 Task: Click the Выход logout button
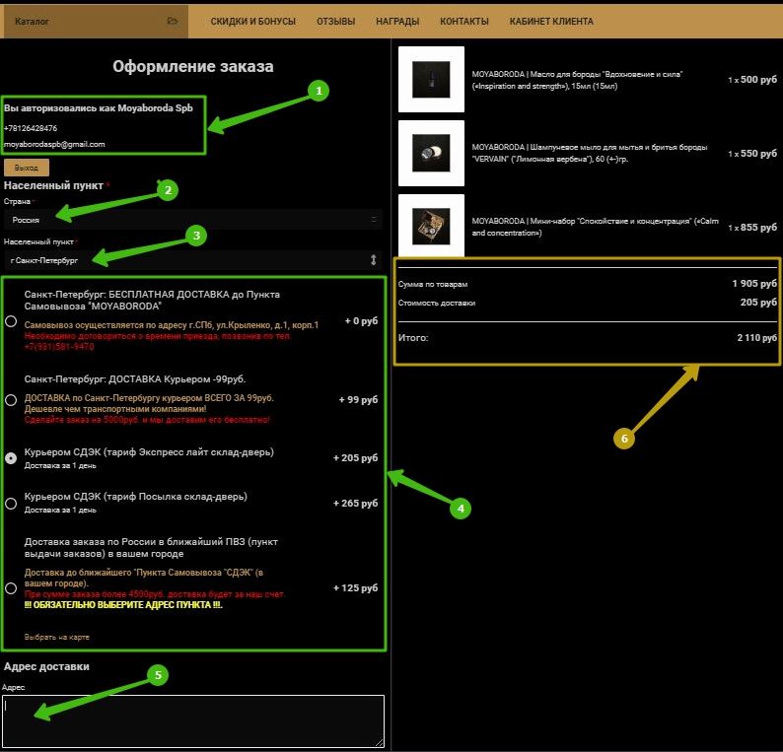(27, 168)
